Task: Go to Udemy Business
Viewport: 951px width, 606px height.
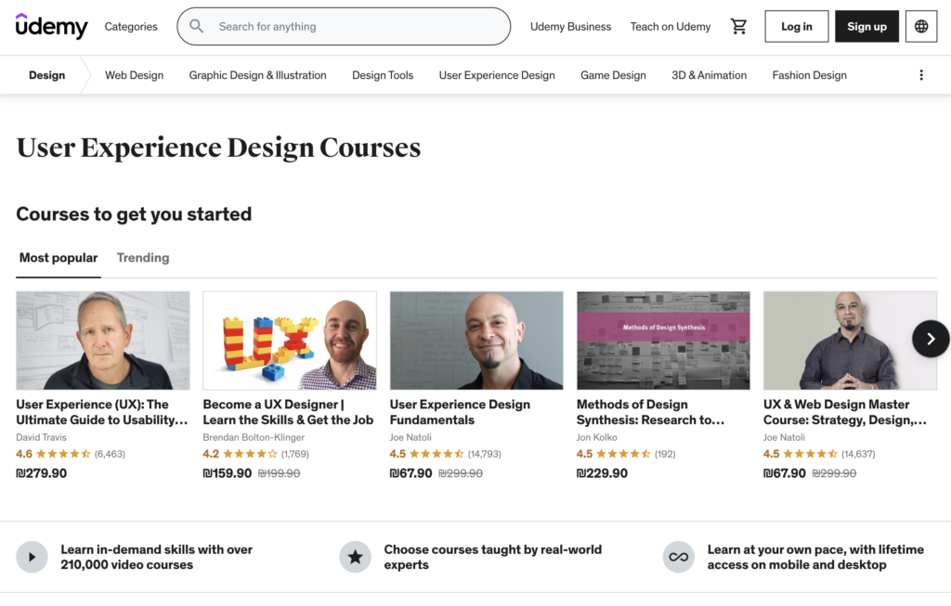Action: click(x=571, y=27)
